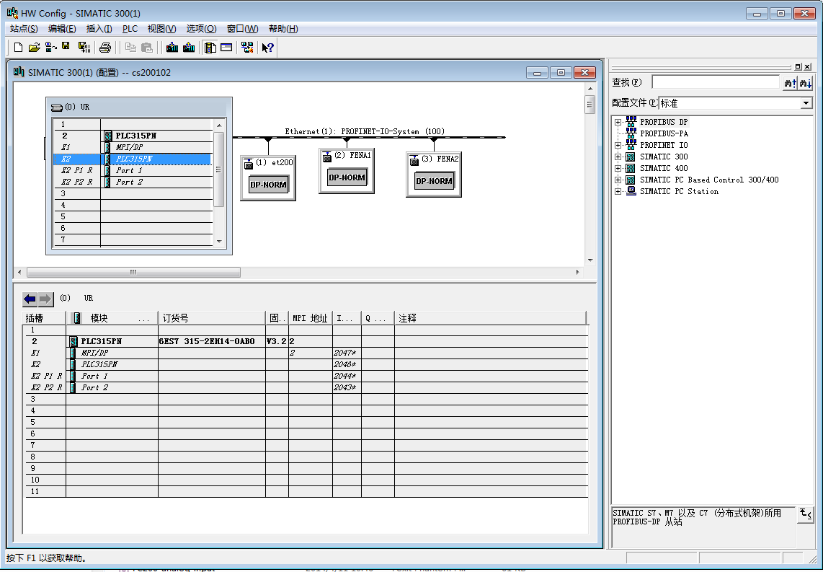Select the PROFINET IO catalog entry
This screenshot has height=572, width=823.
(x=664, y=146)
